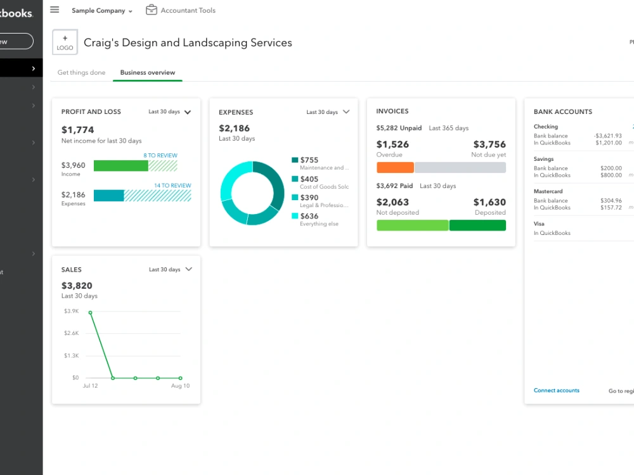Click the teal Expenses bar

(x=109, y=196)
